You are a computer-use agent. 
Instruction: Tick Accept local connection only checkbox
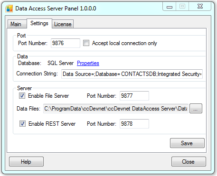click(x=86, y=43)
